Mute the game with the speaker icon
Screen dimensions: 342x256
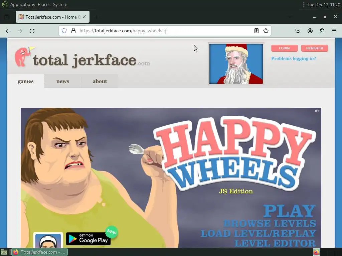[x=317, y=111]
